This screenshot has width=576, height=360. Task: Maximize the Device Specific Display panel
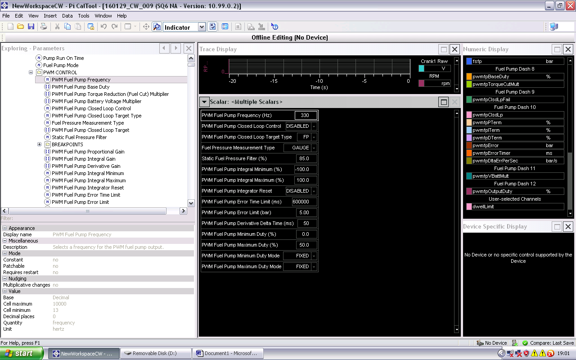click(x=557, y=226)
